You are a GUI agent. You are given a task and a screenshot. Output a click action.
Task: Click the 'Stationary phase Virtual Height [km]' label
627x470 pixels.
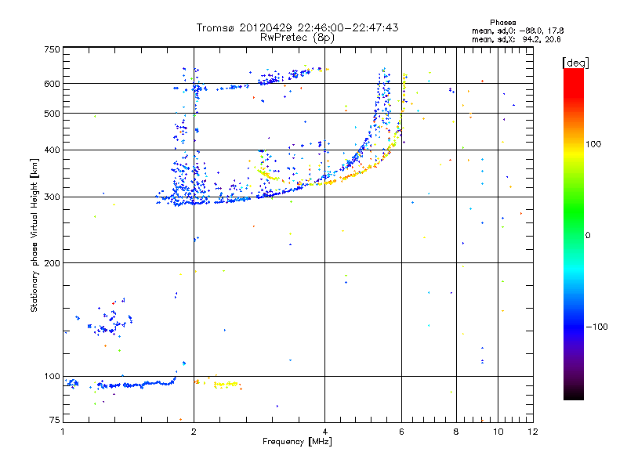click(x=34, y=235)
